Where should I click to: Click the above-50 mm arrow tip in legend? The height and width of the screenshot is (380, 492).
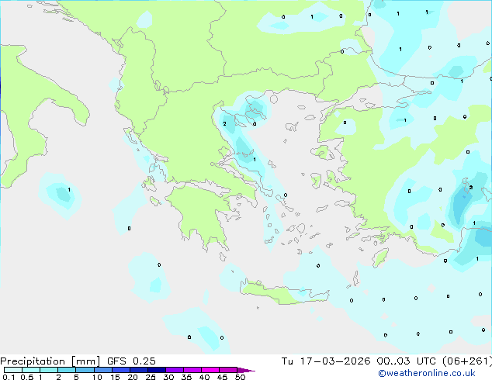pos(246,370)
